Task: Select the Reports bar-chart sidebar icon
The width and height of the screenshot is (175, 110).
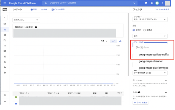Action: pyautogui.click(x=5, y=29)
